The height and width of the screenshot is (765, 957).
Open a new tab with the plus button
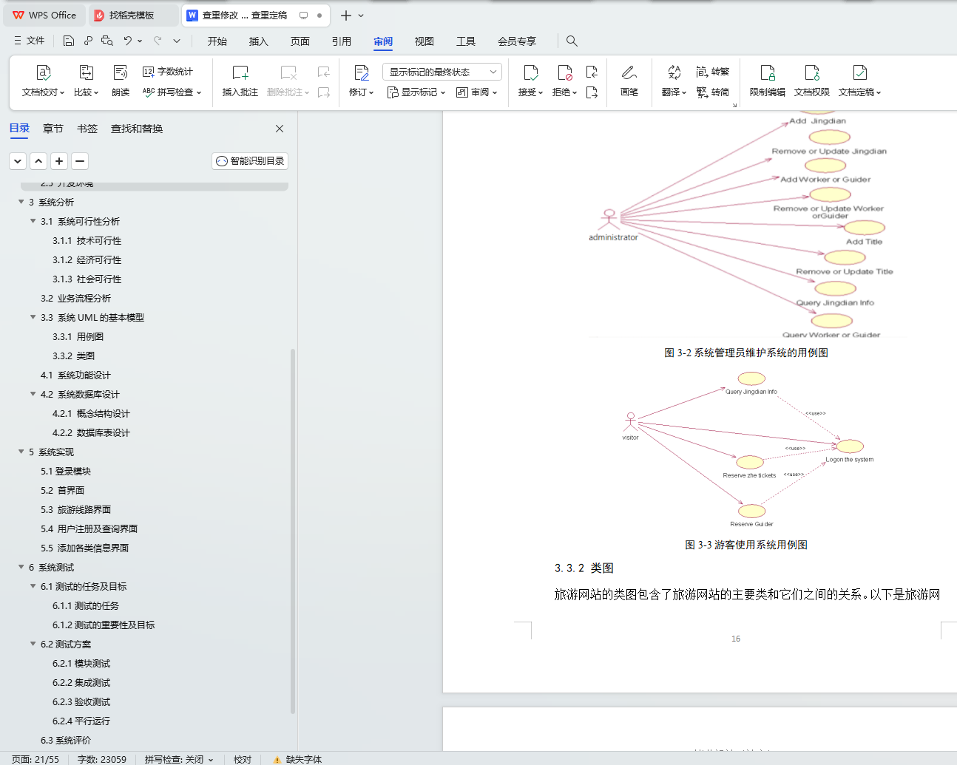point(345,16)
